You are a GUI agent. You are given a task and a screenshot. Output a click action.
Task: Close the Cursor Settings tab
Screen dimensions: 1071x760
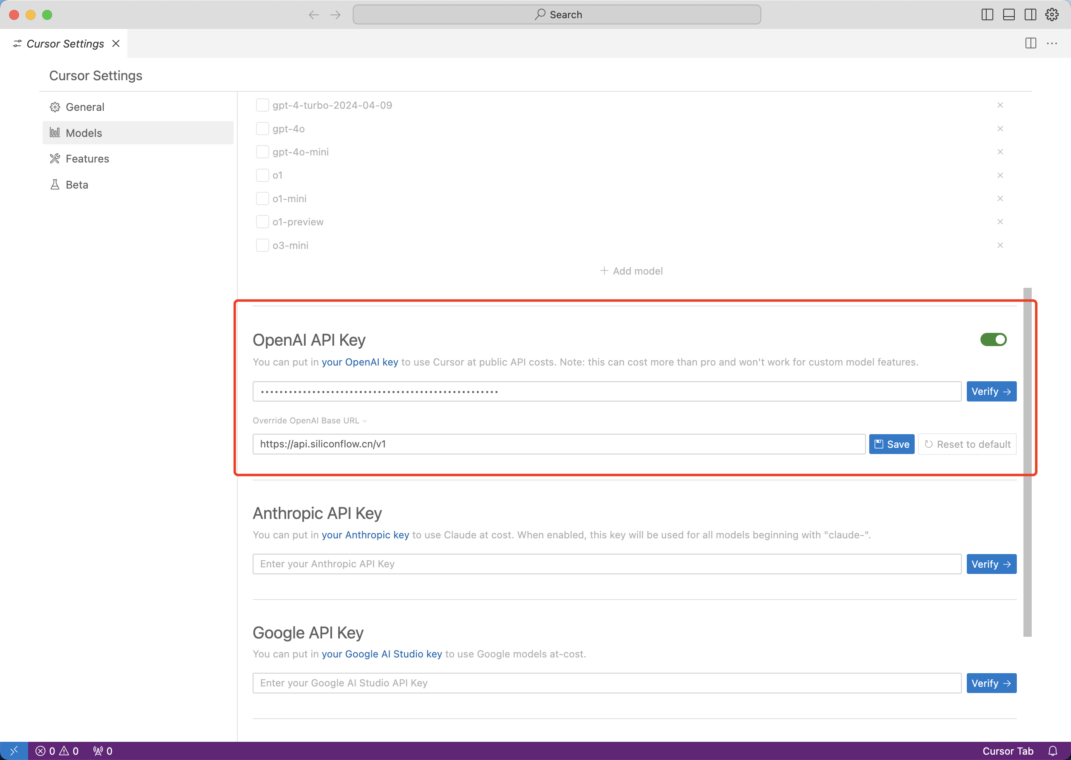coord(116,43)
